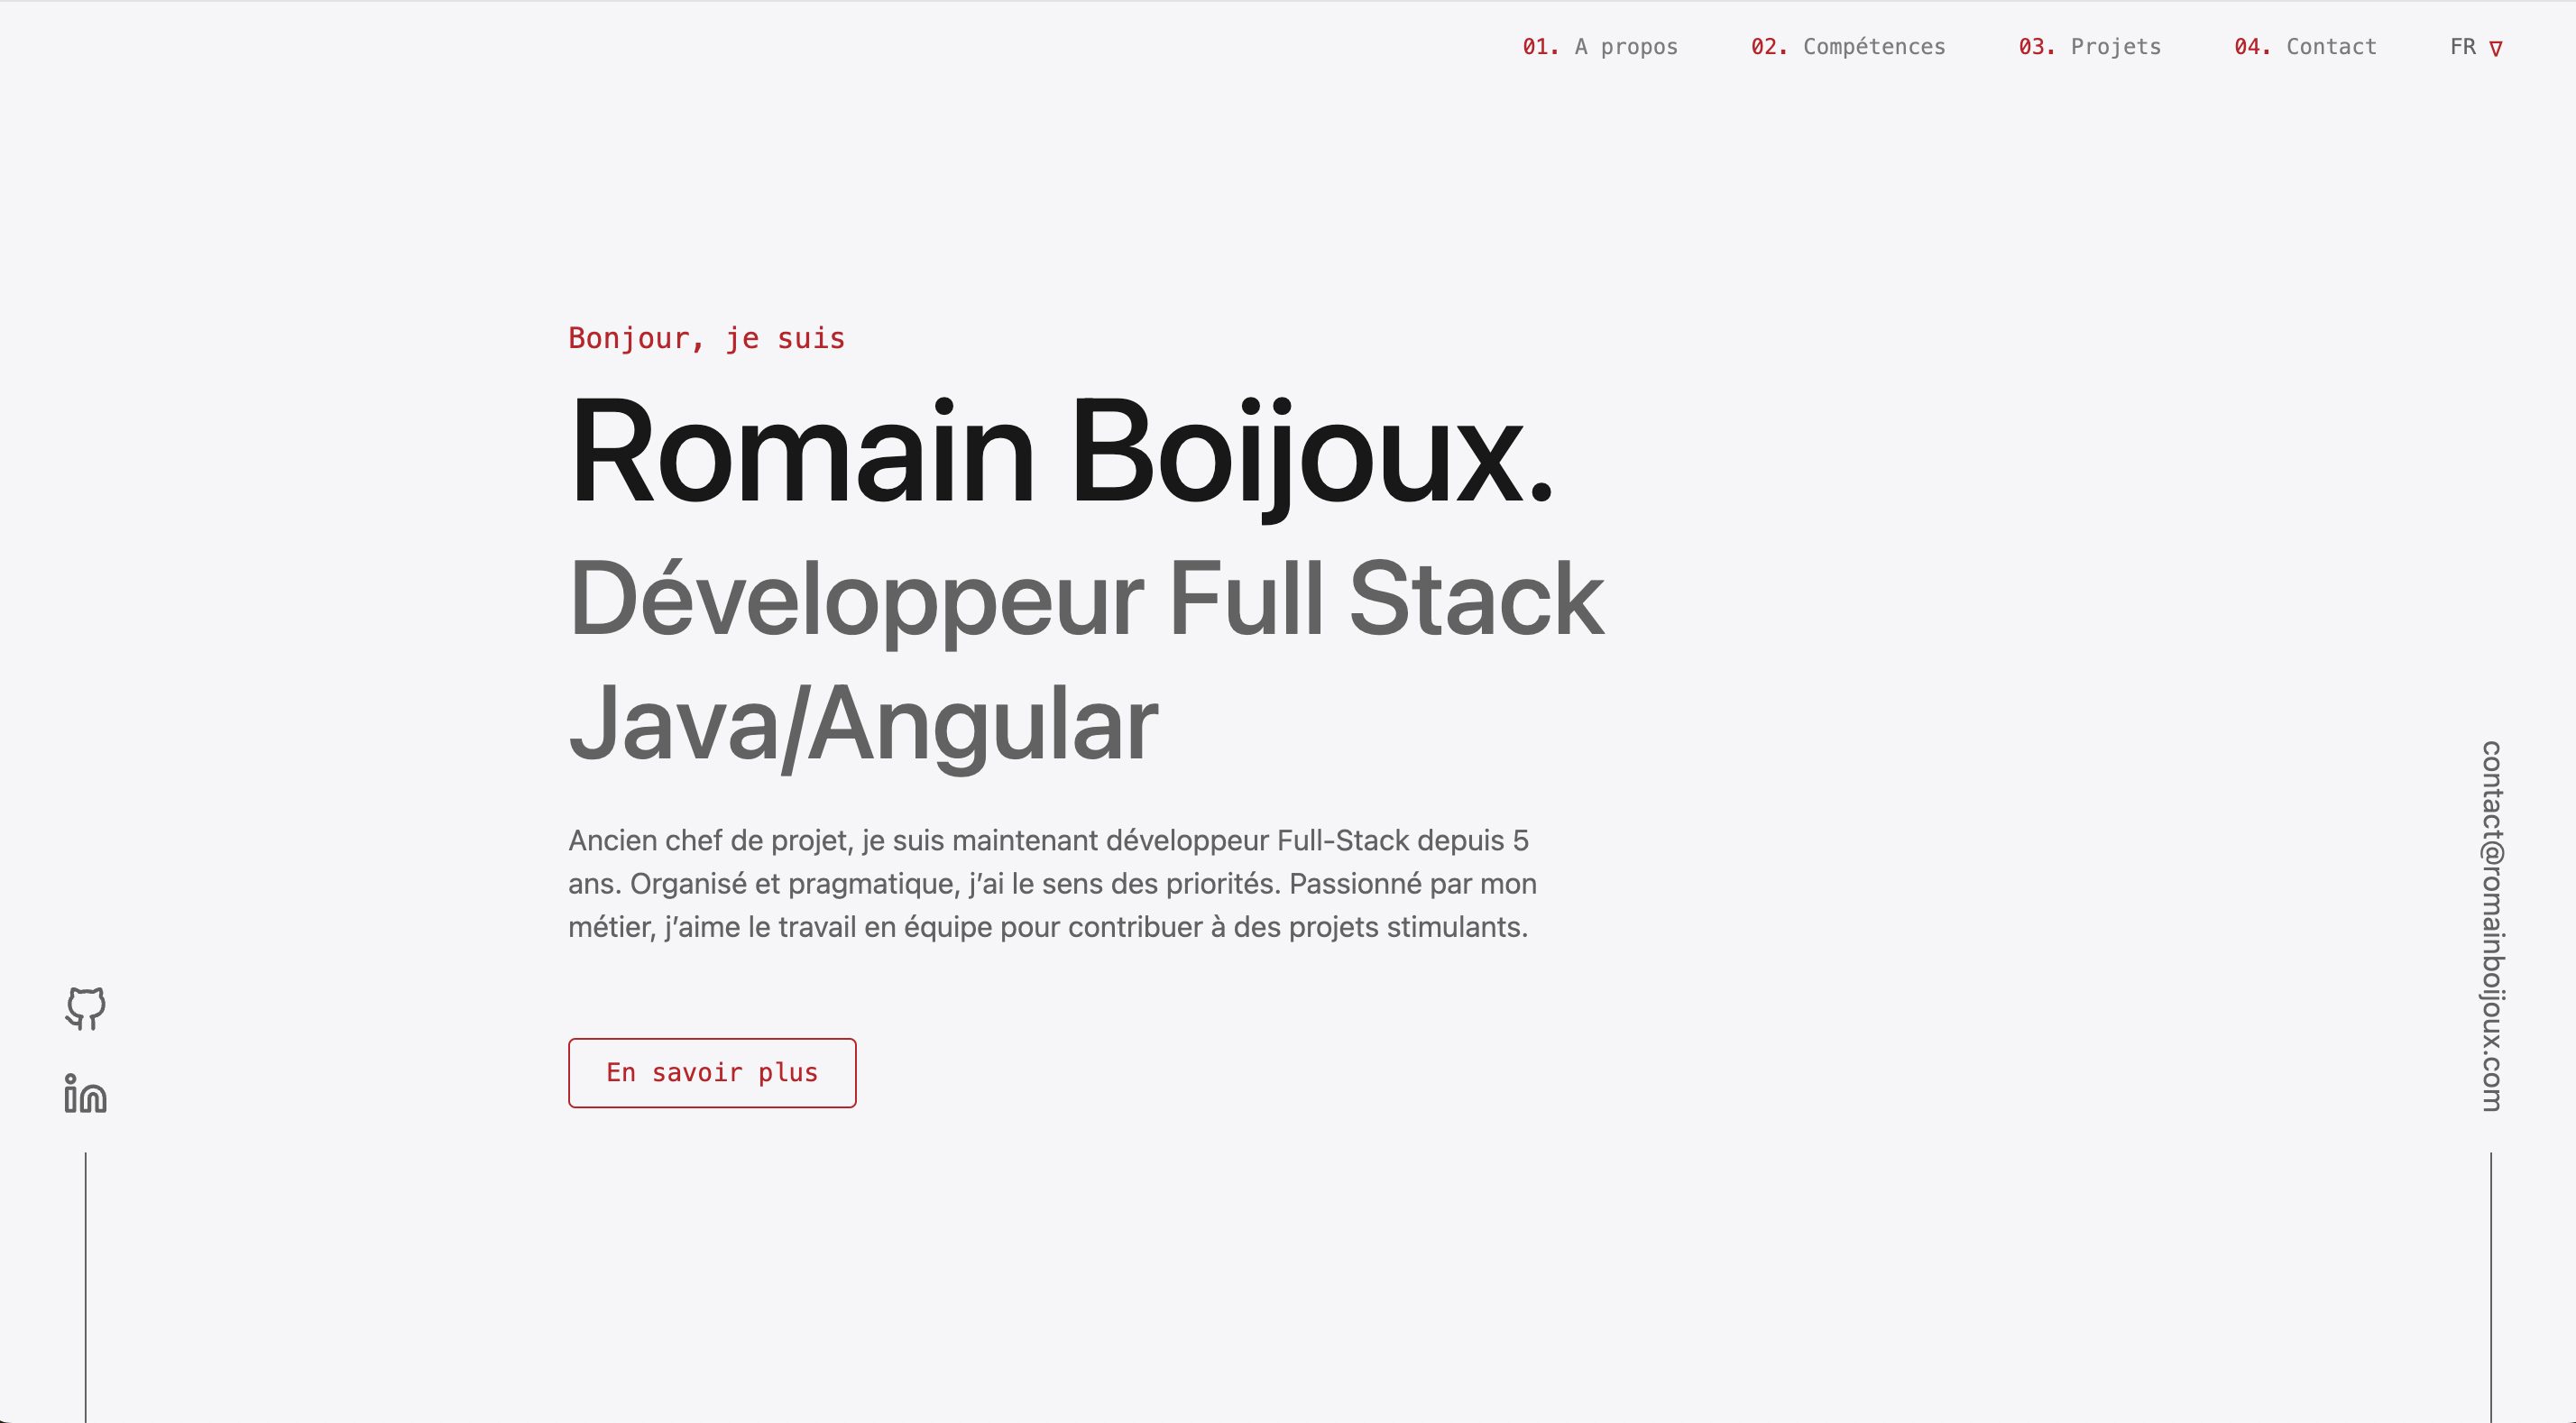Click the red language triangle arrow
Image resolution: width=2576 pixels, height=1423 pixels.
pyautogui.click(x=2496, y=48)
